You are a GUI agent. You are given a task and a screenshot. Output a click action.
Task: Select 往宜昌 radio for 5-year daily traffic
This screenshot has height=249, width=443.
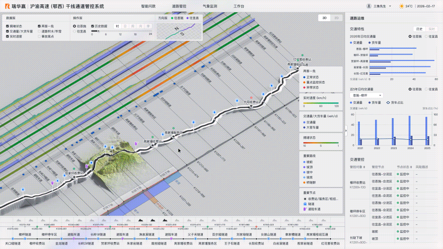(x=426, y=89)
